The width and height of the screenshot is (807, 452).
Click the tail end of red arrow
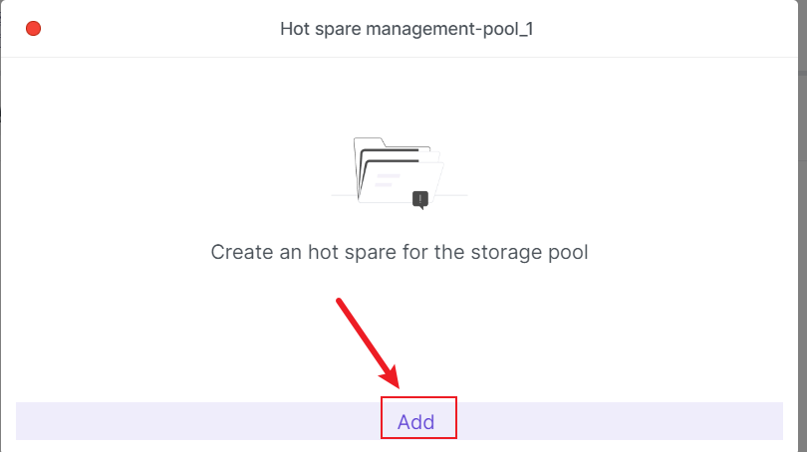pyautogui.click(x=340, y=299)
